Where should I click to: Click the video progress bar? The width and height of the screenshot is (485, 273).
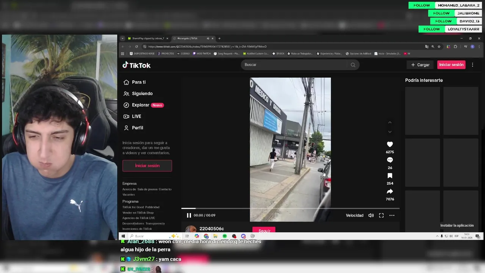pyautogui.click(x=290, y=208)
